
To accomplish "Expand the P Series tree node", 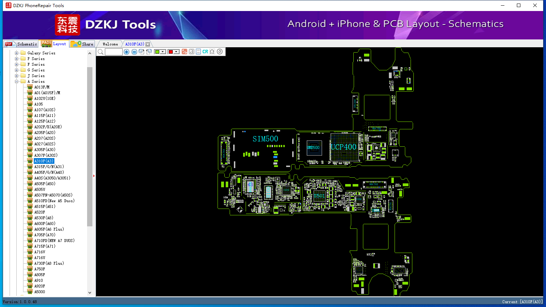I will 17,59.
